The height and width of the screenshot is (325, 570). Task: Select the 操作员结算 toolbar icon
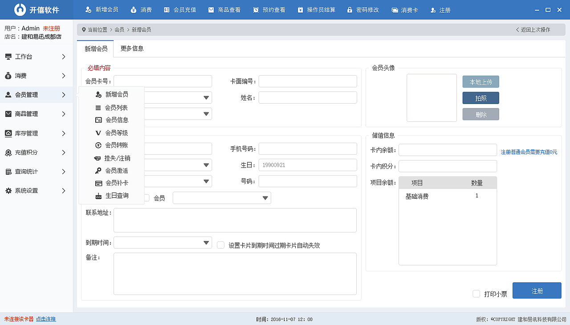click(x=316, y=9)
